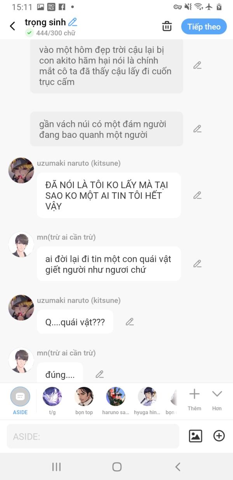This screenshot has height=480, width=233.
Task: Choose the haruno sa... character
Action: 116,401
